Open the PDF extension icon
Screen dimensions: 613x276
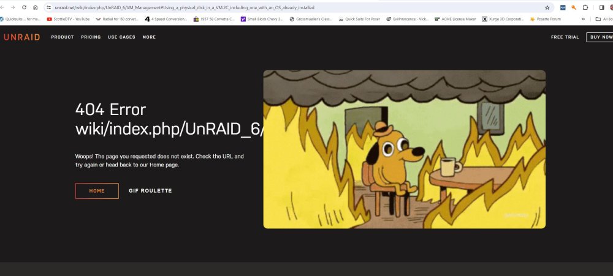point(563,7)
